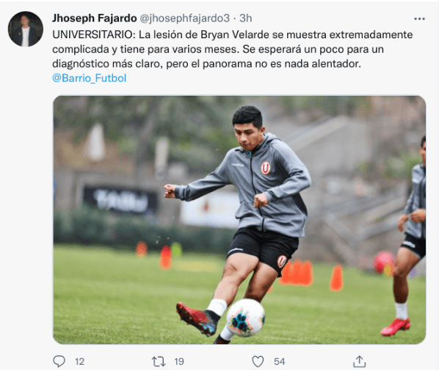Like the tweet with heart icon

tap(258, 361)
